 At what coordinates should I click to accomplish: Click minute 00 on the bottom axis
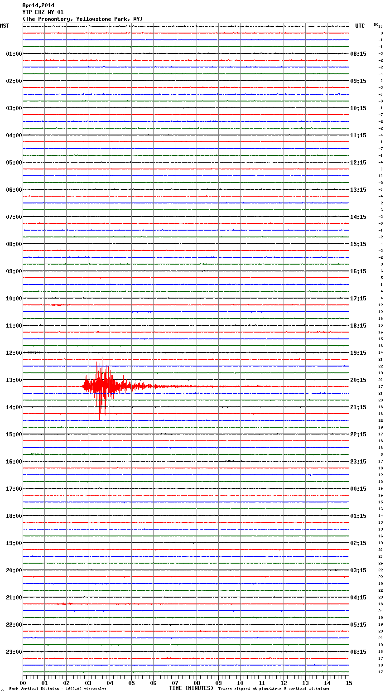[x=23, y=683]
